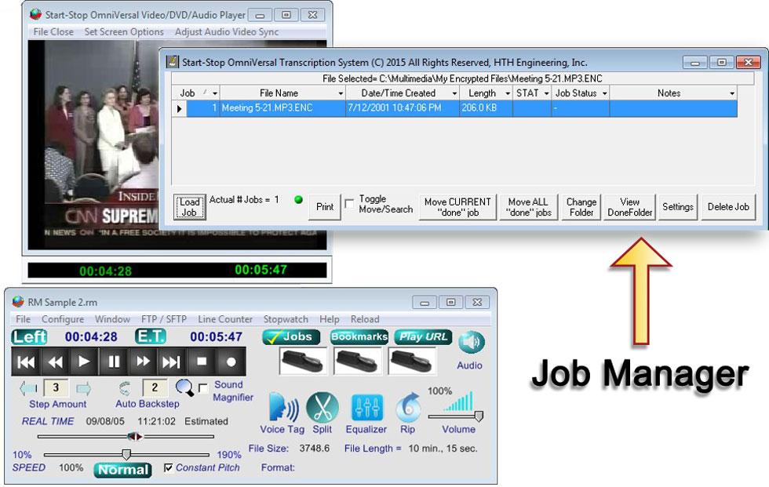
Task: Open the Help menu
Action: coord(329,319)
